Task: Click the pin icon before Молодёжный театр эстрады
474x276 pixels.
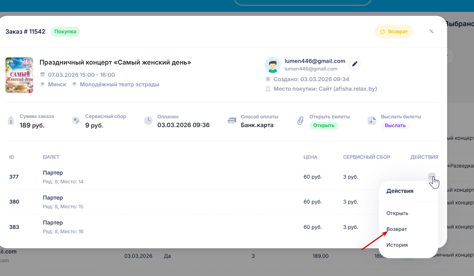Action: [74, 84]
